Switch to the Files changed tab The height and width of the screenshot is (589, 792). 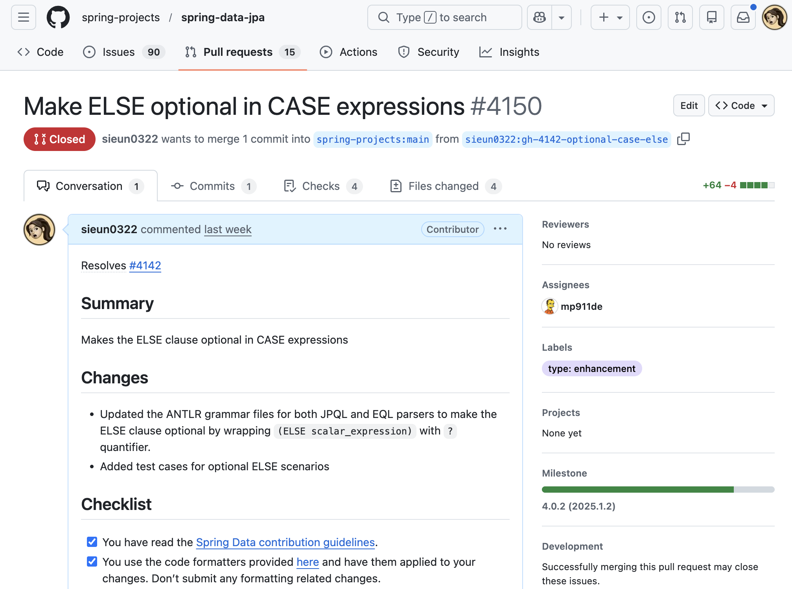(443, 186)
